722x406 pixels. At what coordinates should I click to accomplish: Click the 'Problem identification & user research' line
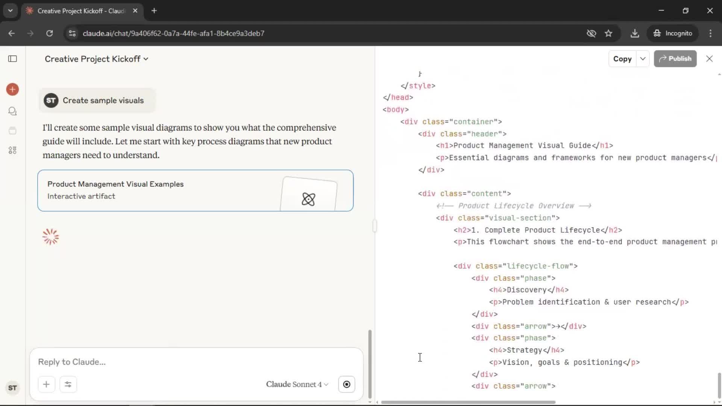coord(589,302)
